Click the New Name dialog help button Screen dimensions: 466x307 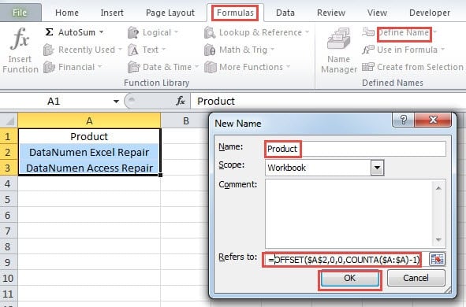click(403, 120)
